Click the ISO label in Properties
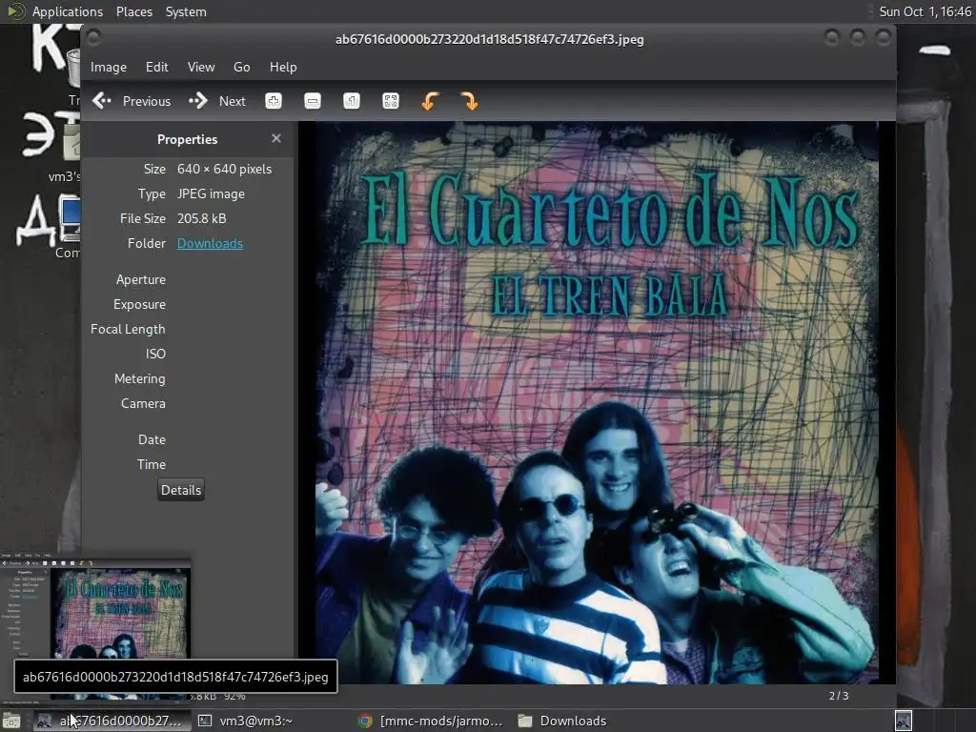The image size is (976, 732). 155,354
